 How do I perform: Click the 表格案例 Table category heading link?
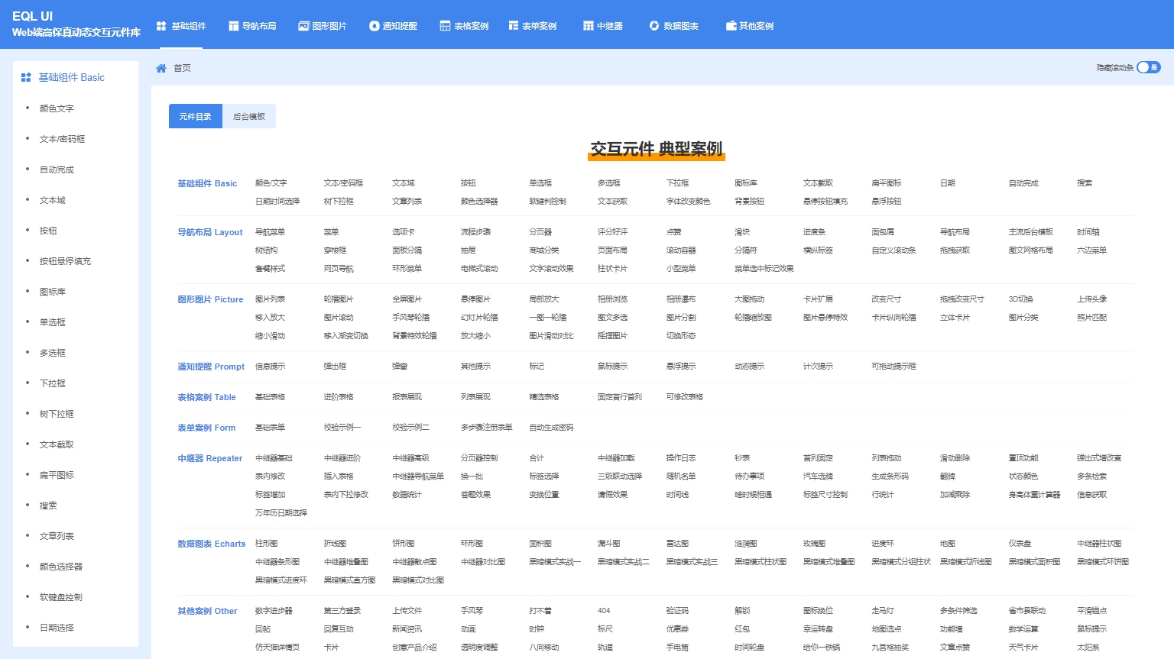point(206,397)
